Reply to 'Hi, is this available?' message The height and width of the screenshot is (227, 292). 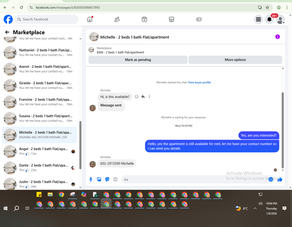(143, 97)
